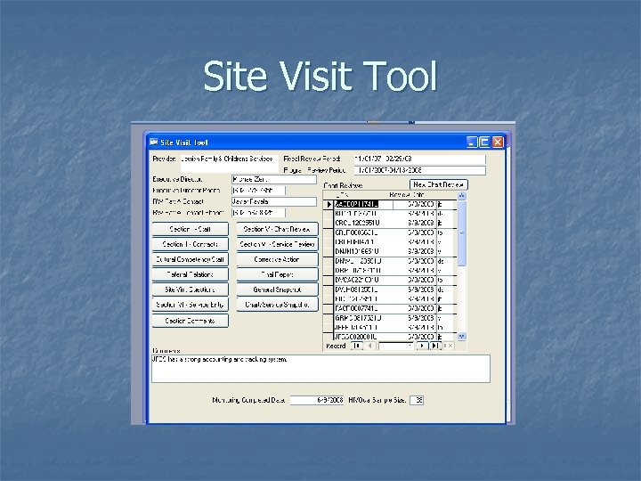Click the Executive Director Phone field

(x=258, y=191)
